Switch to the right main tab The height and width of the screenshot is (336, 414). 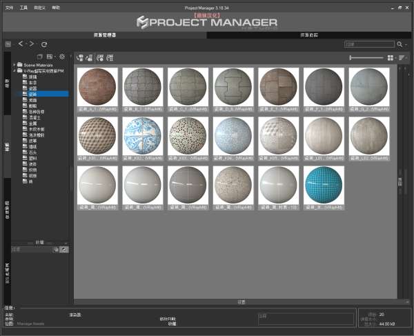tap(309, 35)
